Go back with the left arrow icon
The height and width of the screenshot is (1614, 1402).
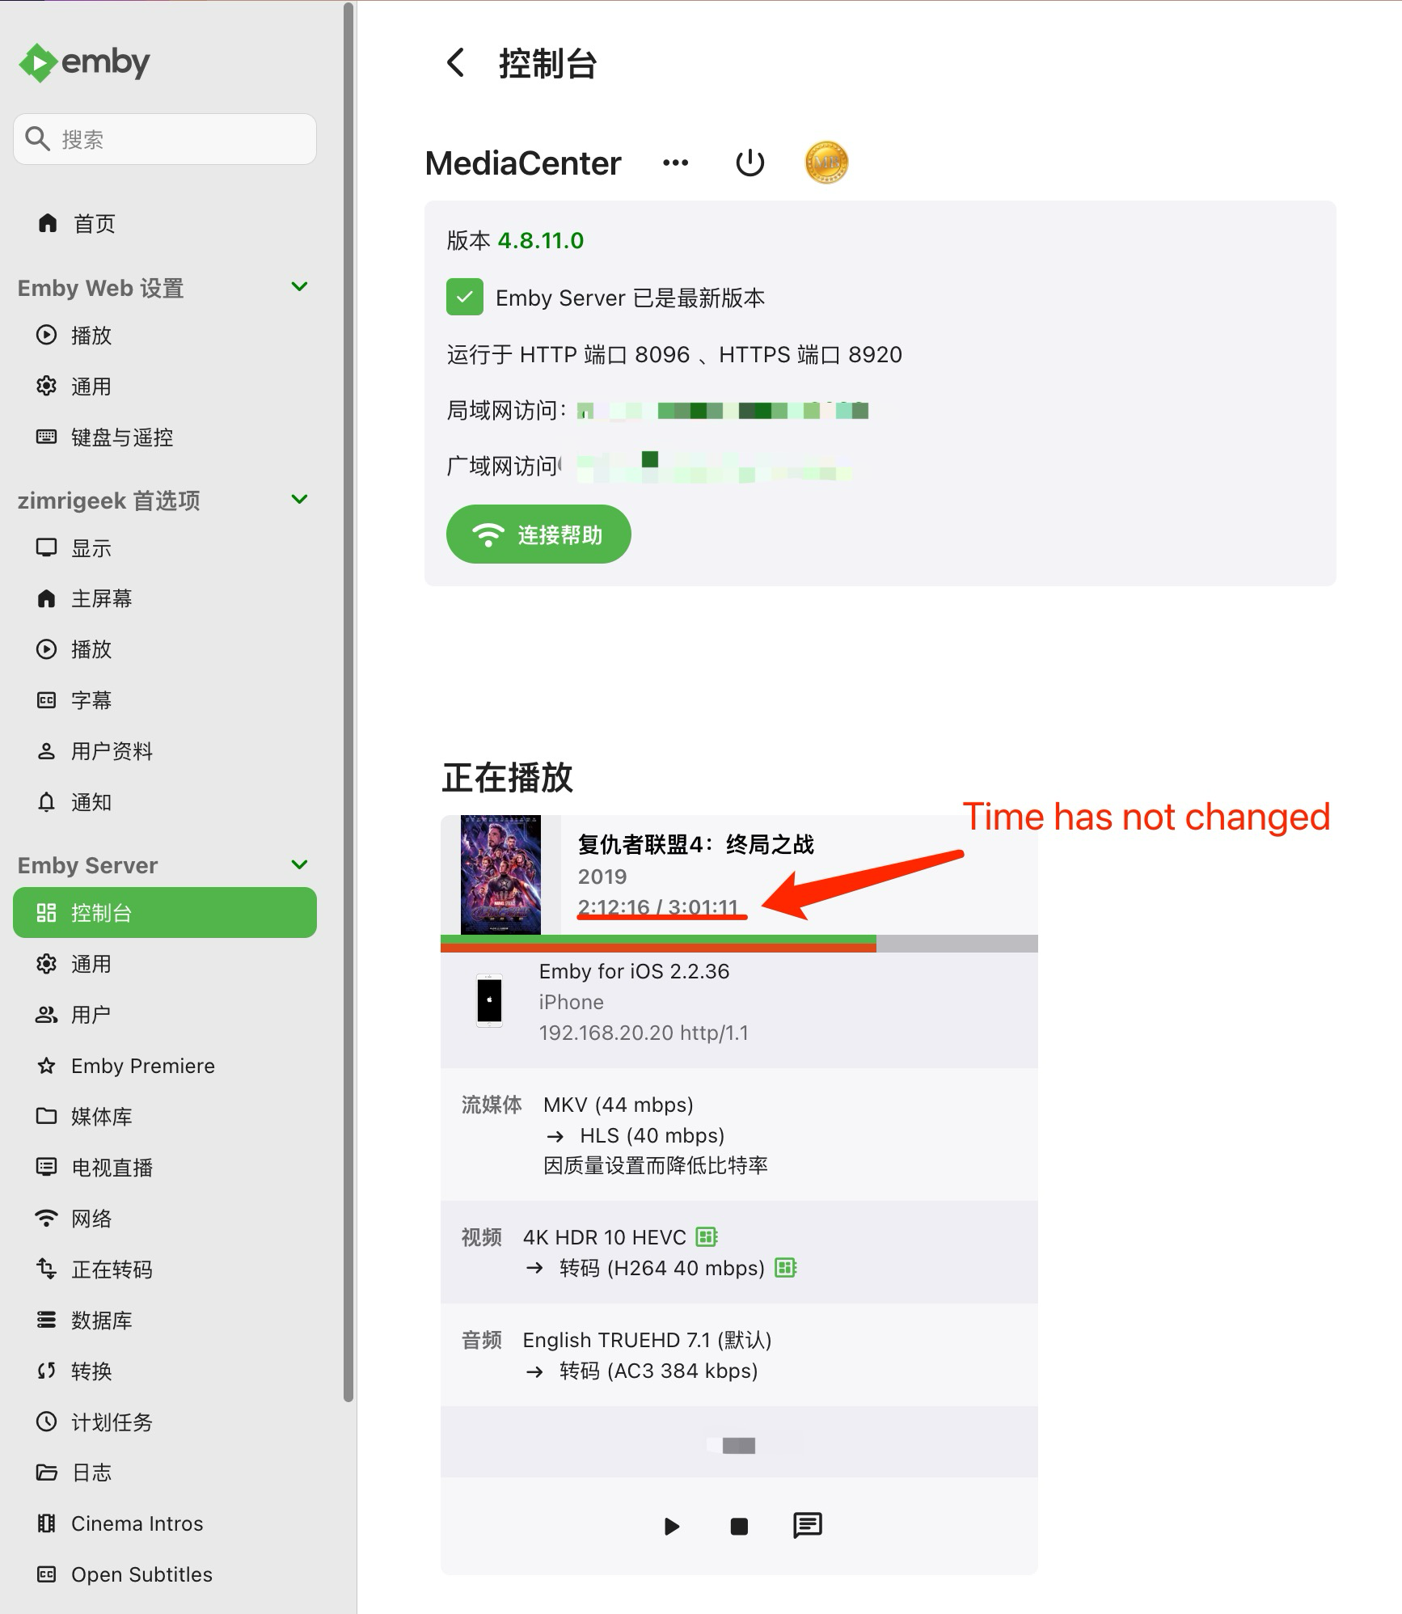coord(456,62)
